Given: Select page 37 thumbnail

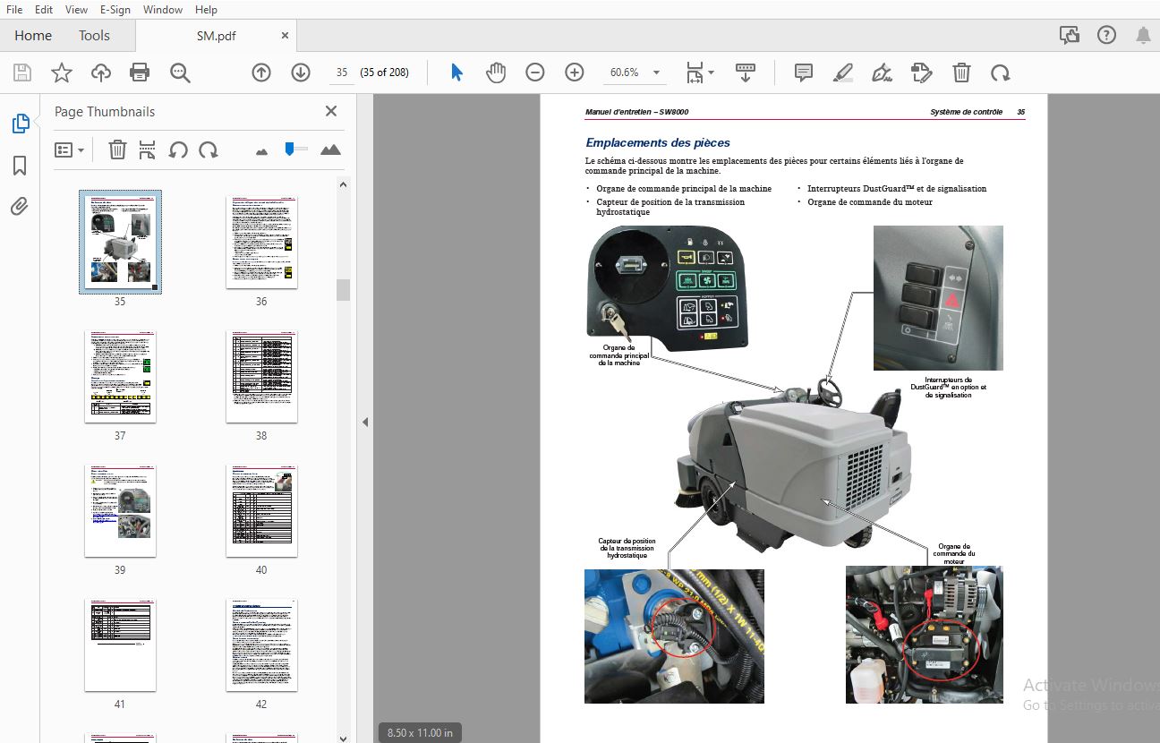Looking at the screenshot, I should (120, 377).
